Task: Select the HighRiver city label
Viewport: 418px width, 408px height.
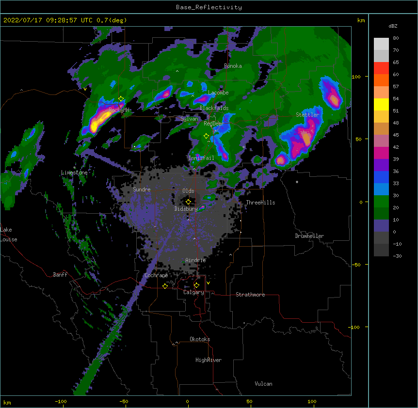Action: 209,360
